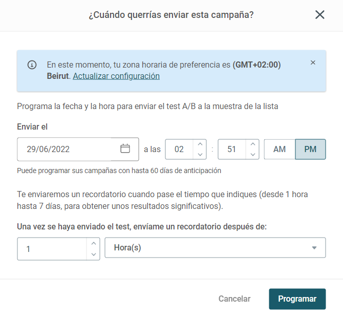Click Cancelar to abort scheduling

point(234,299)
